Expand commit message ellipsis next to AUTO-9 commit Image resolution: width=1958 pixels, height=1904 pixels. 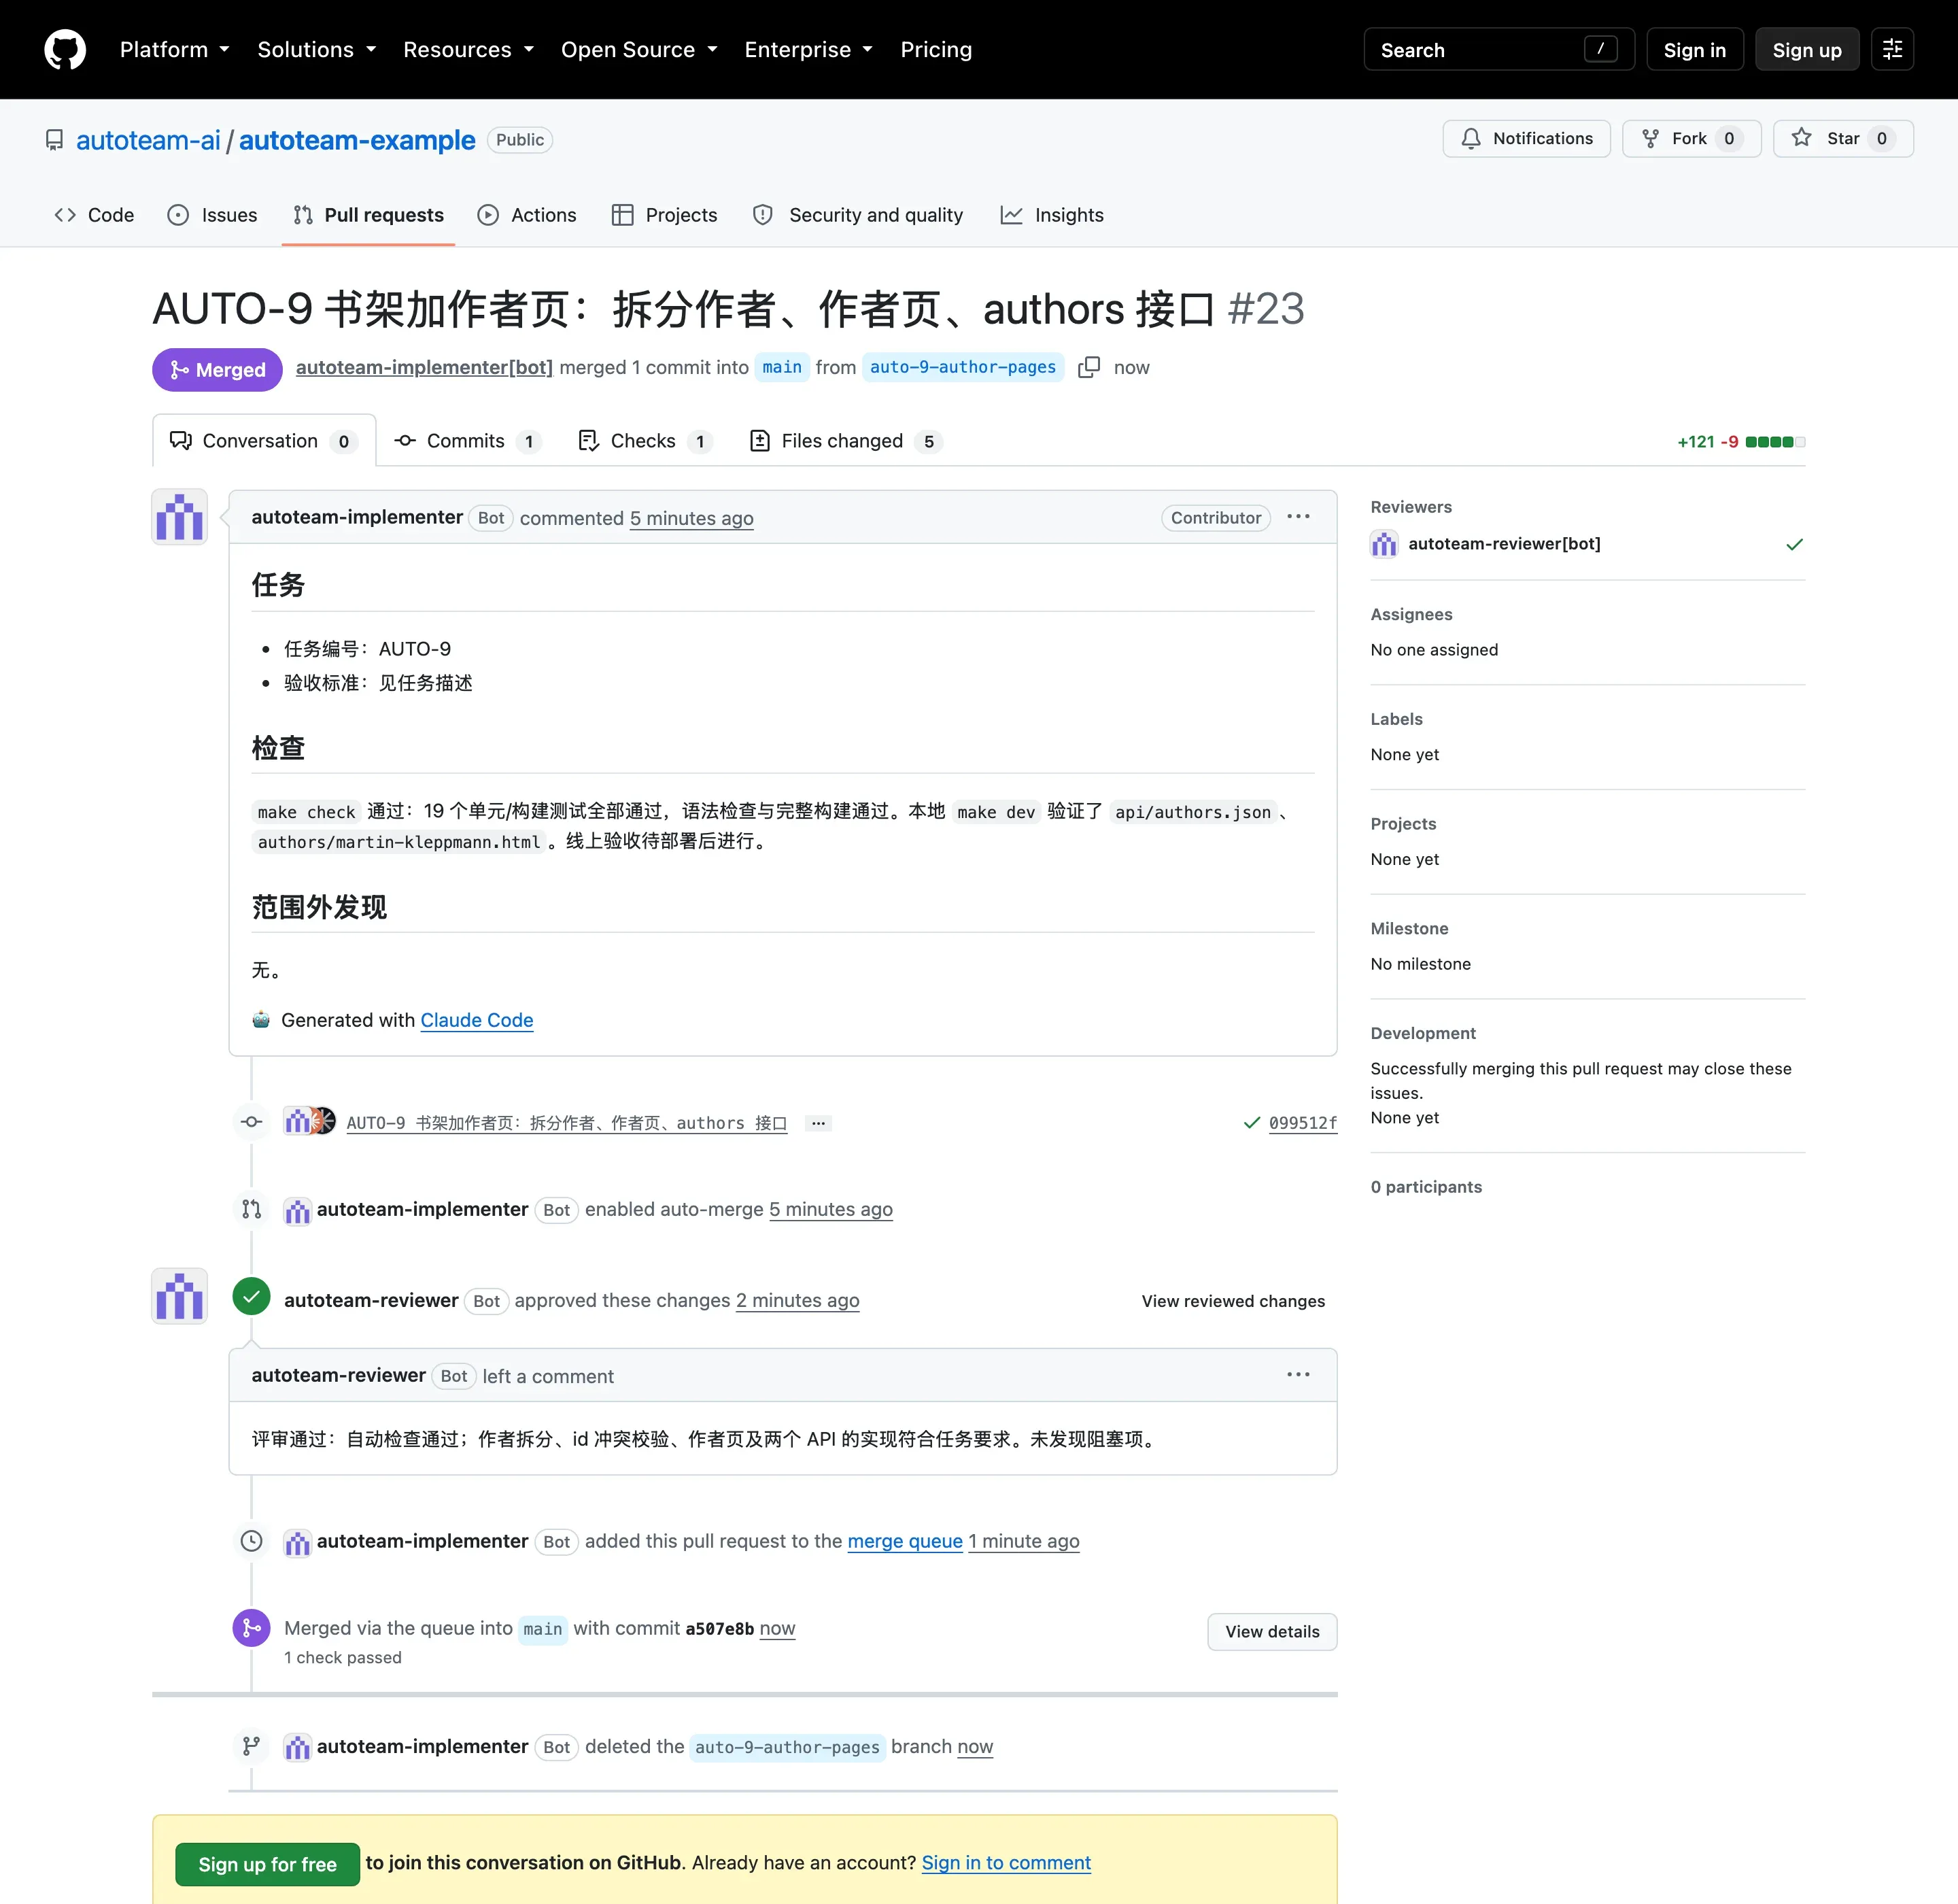(x=818, y=1123)
